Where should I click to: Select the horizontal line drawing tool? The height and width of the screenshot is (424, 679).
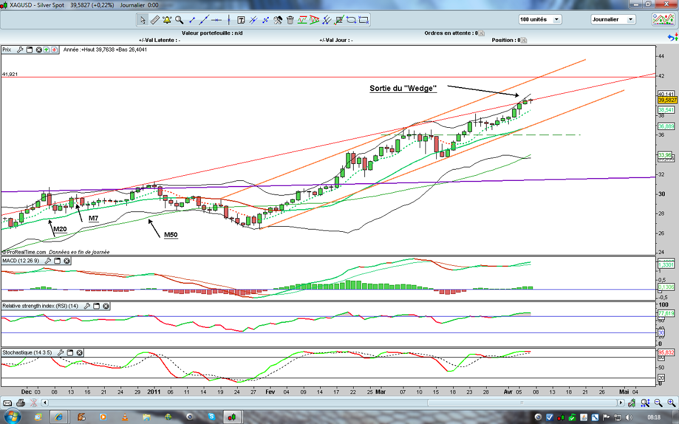(216, 20)
